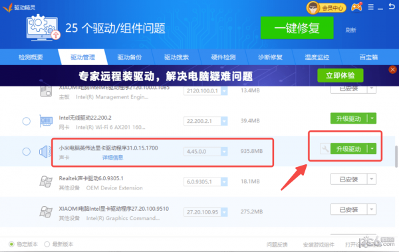The width and height of the screenshot is (399, 252).
Task: Click the 275.2MB size text
Action: pyautogui.click(x=251, y=211)
